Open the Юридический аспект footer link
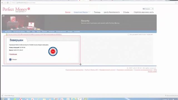This screenshot has height=100, width=178. (107, 70)
